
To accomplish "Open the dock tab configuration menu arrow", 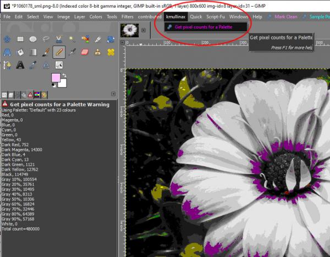I will (x=113, y=94).
